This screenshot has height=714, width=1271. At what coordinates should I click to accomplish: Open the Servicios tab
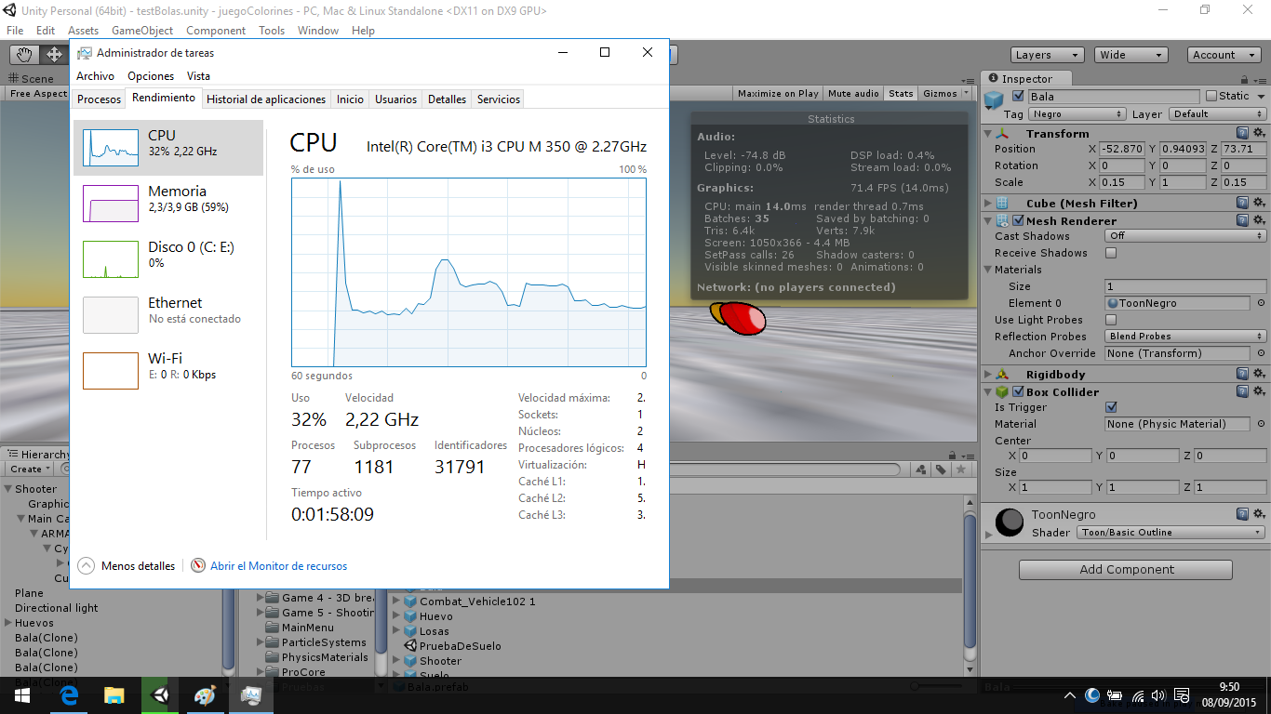click(498, 99)
